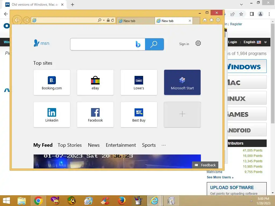Screen dimensions: 275x206
Task: Open the Windows category button
Action: [x=247, y=66]
